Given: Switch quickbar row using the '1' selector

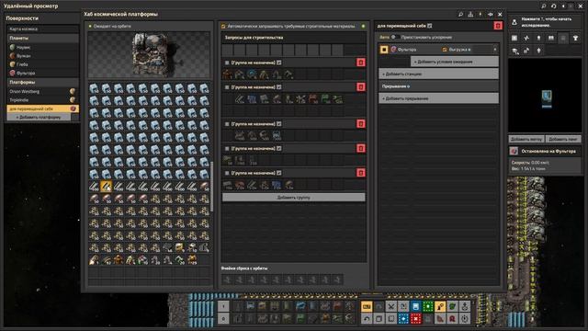Looking at the screenshot, I should tap(223, 306).
